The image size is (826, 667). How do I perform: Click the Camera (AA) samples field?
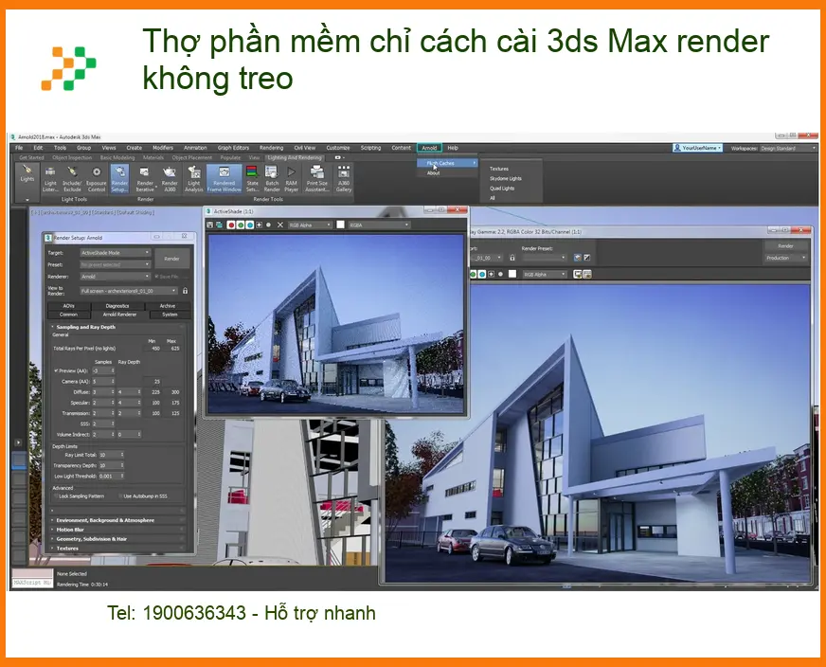(x=102, y=382)
